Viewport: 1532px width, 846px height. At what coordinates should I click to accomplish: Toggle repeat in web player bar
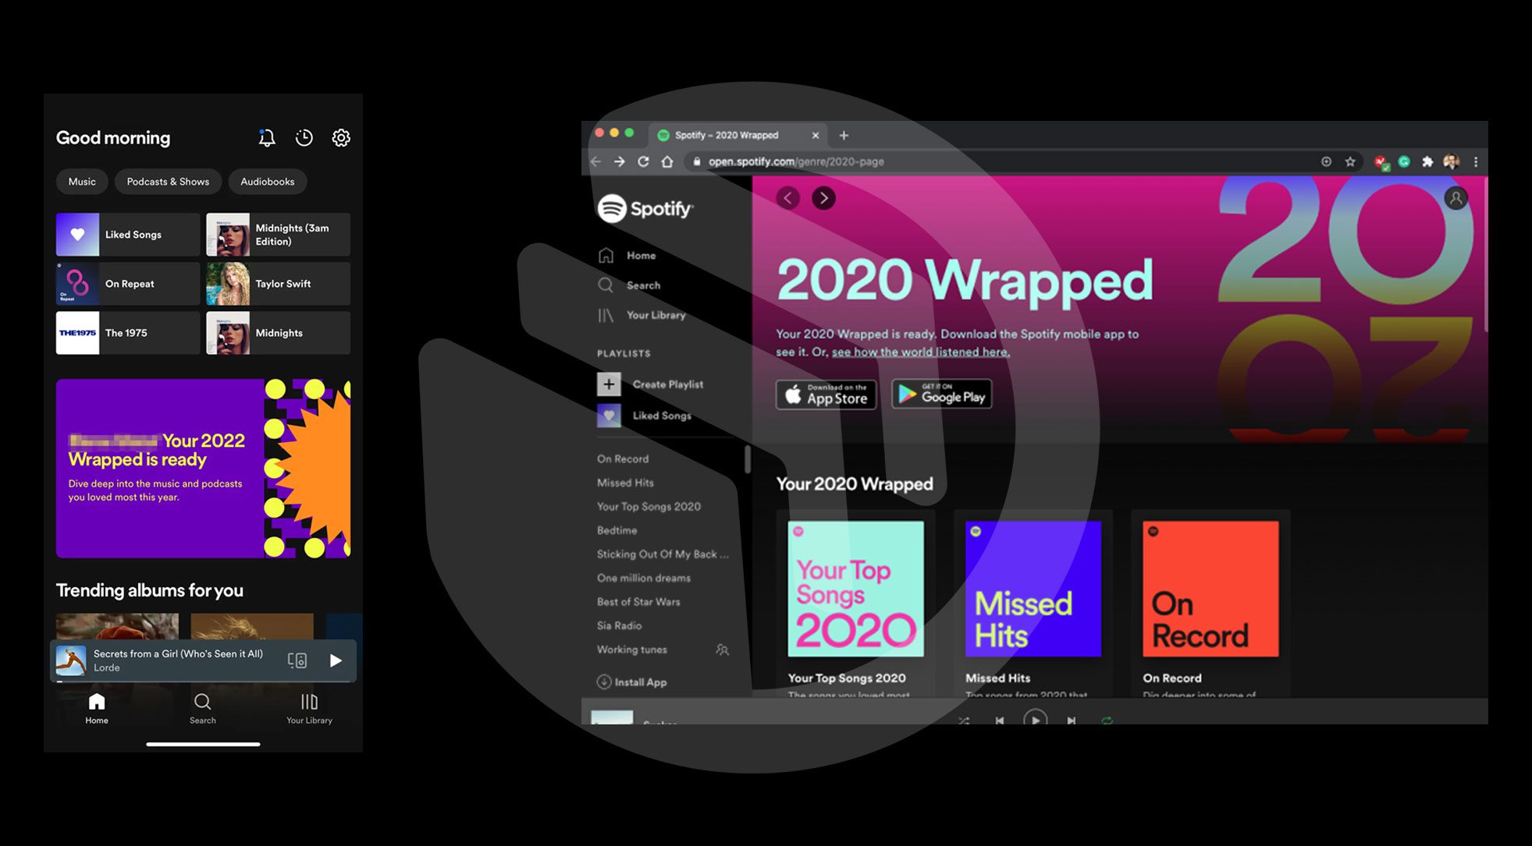pos(1107,720)
